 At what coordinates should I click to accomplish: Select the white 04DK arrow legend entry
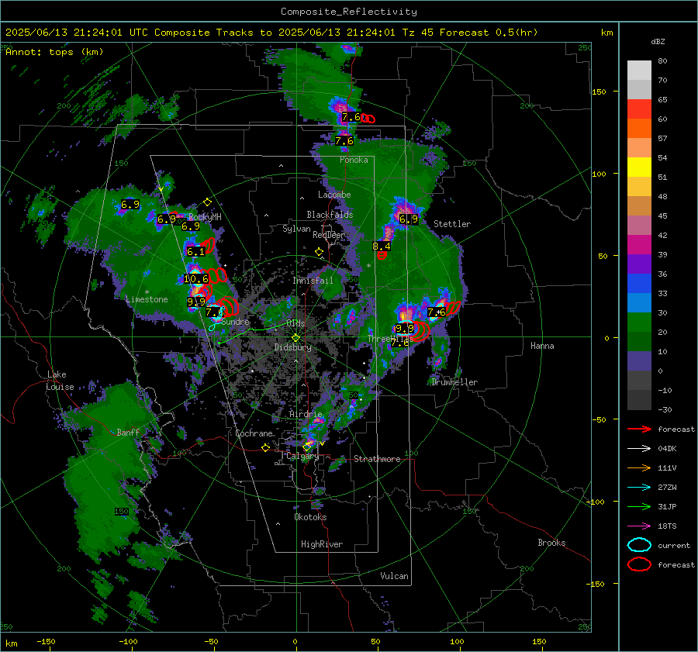click(x=639, y=449)
